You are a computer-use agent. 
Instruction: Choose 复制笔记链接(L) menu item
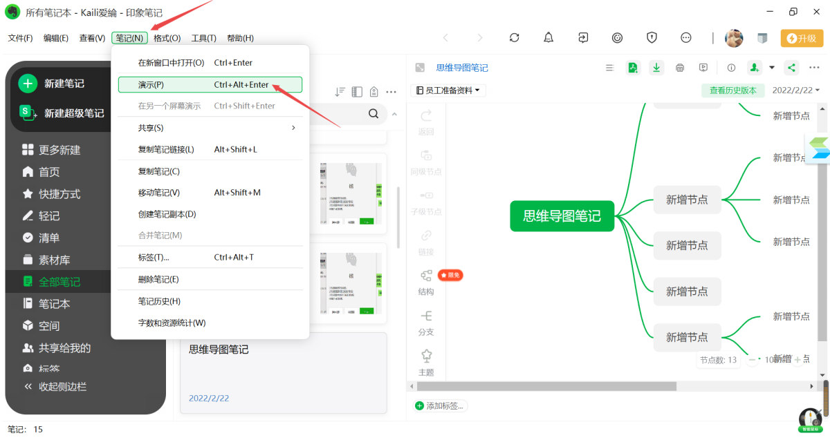(210, 149)
